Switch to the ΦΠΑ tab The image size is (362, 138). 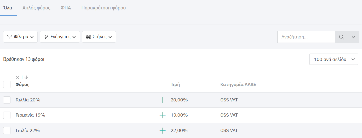tap(66, 8)
